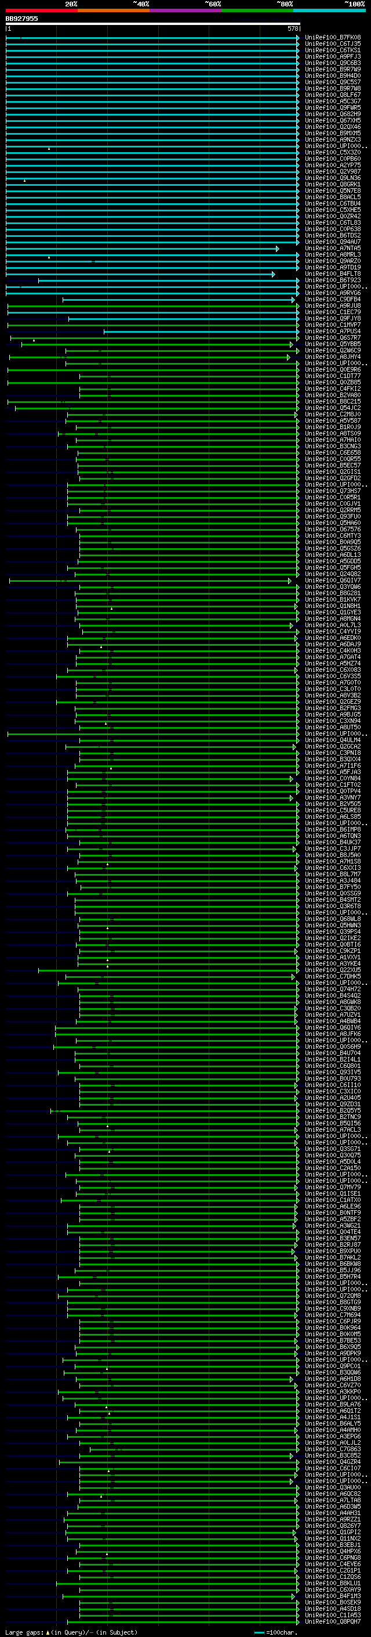Viewport: 371px width, 1637px height.
Task: Select hit UniRef100_C4EVE6
Action: tap(332, 1564)
